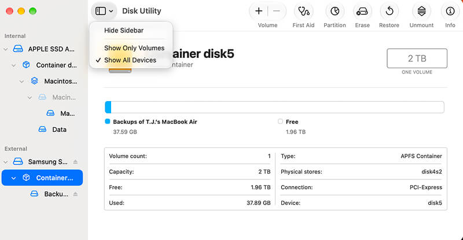Close the Disk Utility window

tap(9, 11)
